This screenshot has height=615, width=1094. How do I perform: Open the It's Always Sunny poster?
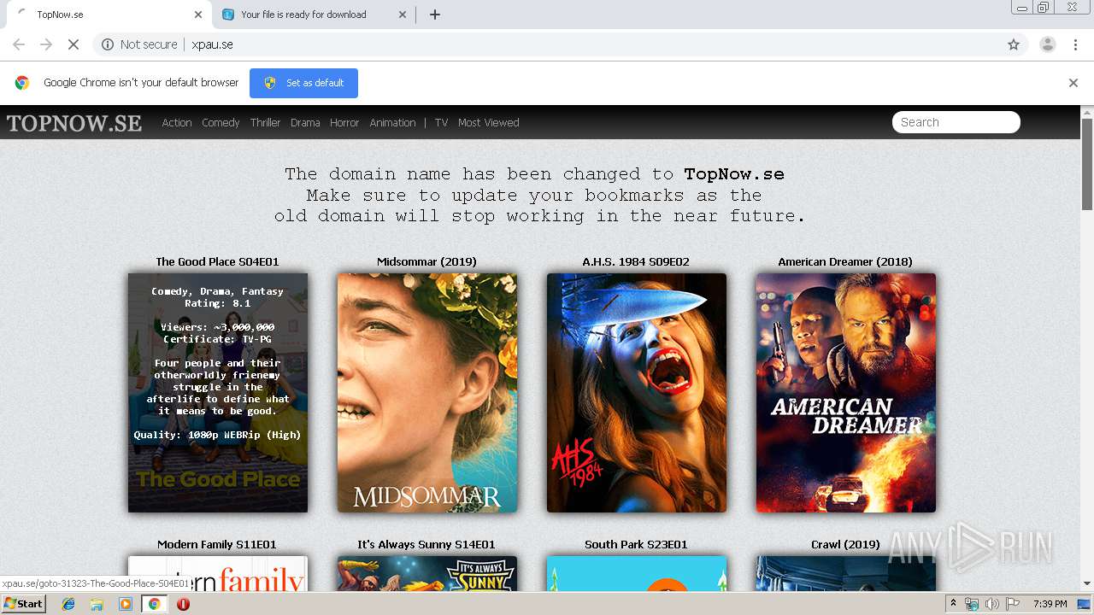click(x=427, y=573)
